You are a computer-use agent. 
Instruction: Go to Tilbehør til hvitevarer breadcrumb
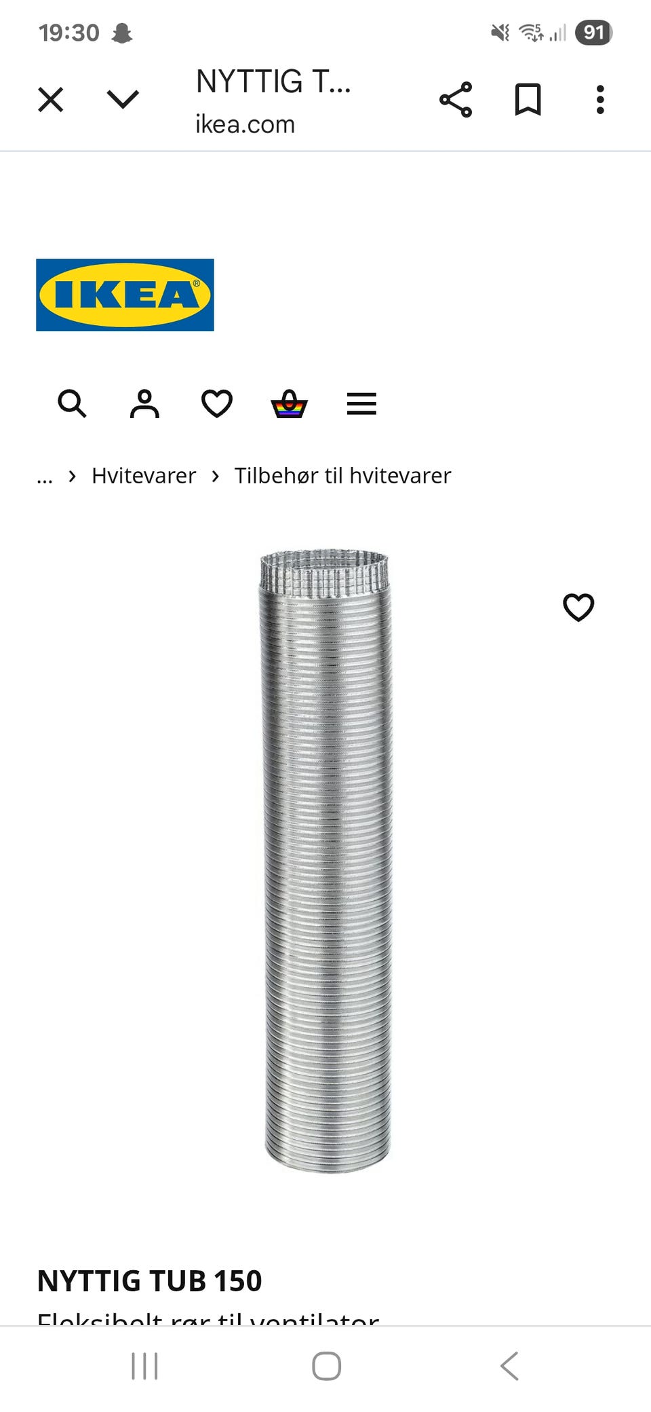tap(342, 476)
